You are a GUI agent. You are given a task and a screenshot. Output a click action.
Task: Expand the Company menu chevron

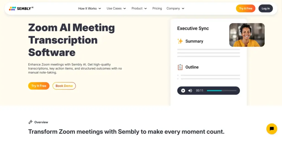click(x=183, y=9)
